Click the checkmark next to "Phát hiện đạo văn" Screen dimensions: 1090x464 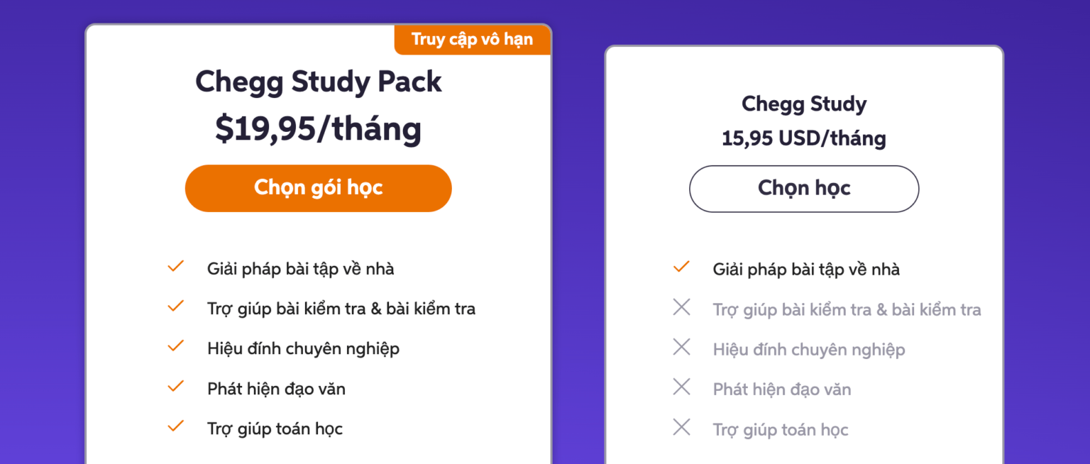click(175, 387)
